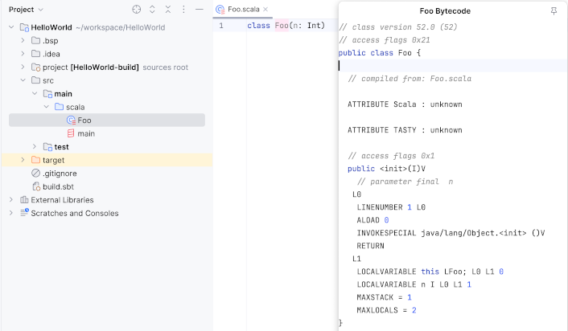Screen dimensions: 568x331
Task: Expand External Libraries node
Action: coord(10,200)
